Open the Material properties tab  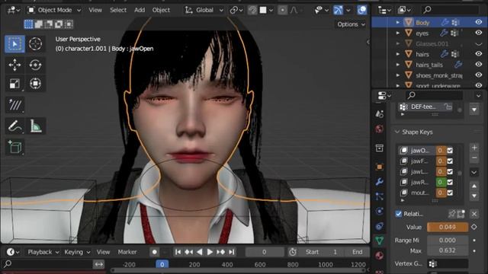click(380, 256)
